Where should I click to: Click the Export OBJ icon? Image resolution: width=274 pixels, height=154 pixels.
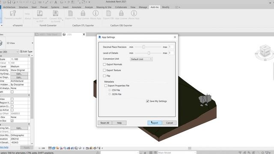108,14
